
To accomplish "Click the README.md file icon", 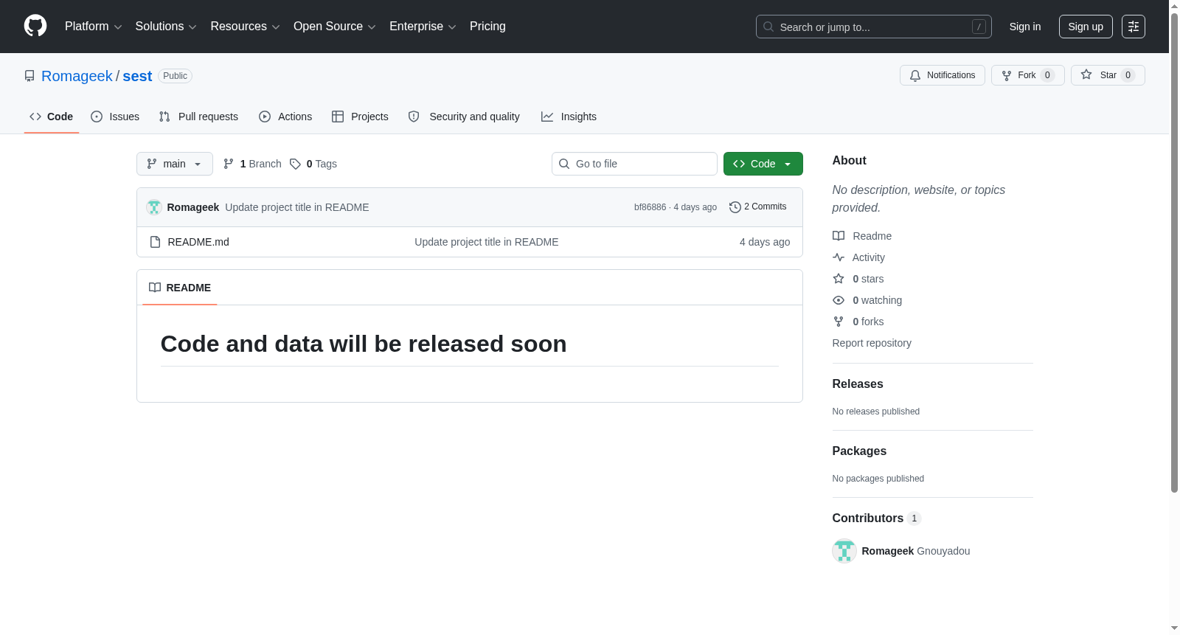I will (x=155, y=242).
